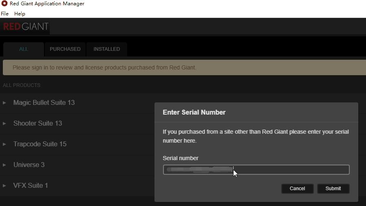Open the Help menu

(20, 14)
